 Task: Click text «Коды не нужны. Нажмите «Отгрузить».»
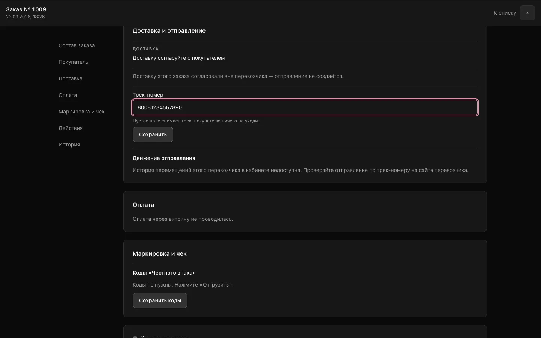pyautogui.click(x=183, y=285)
